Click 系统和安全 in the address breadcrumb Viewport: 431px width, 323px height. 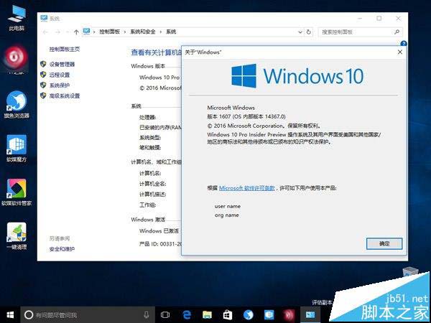coord(143,32)
